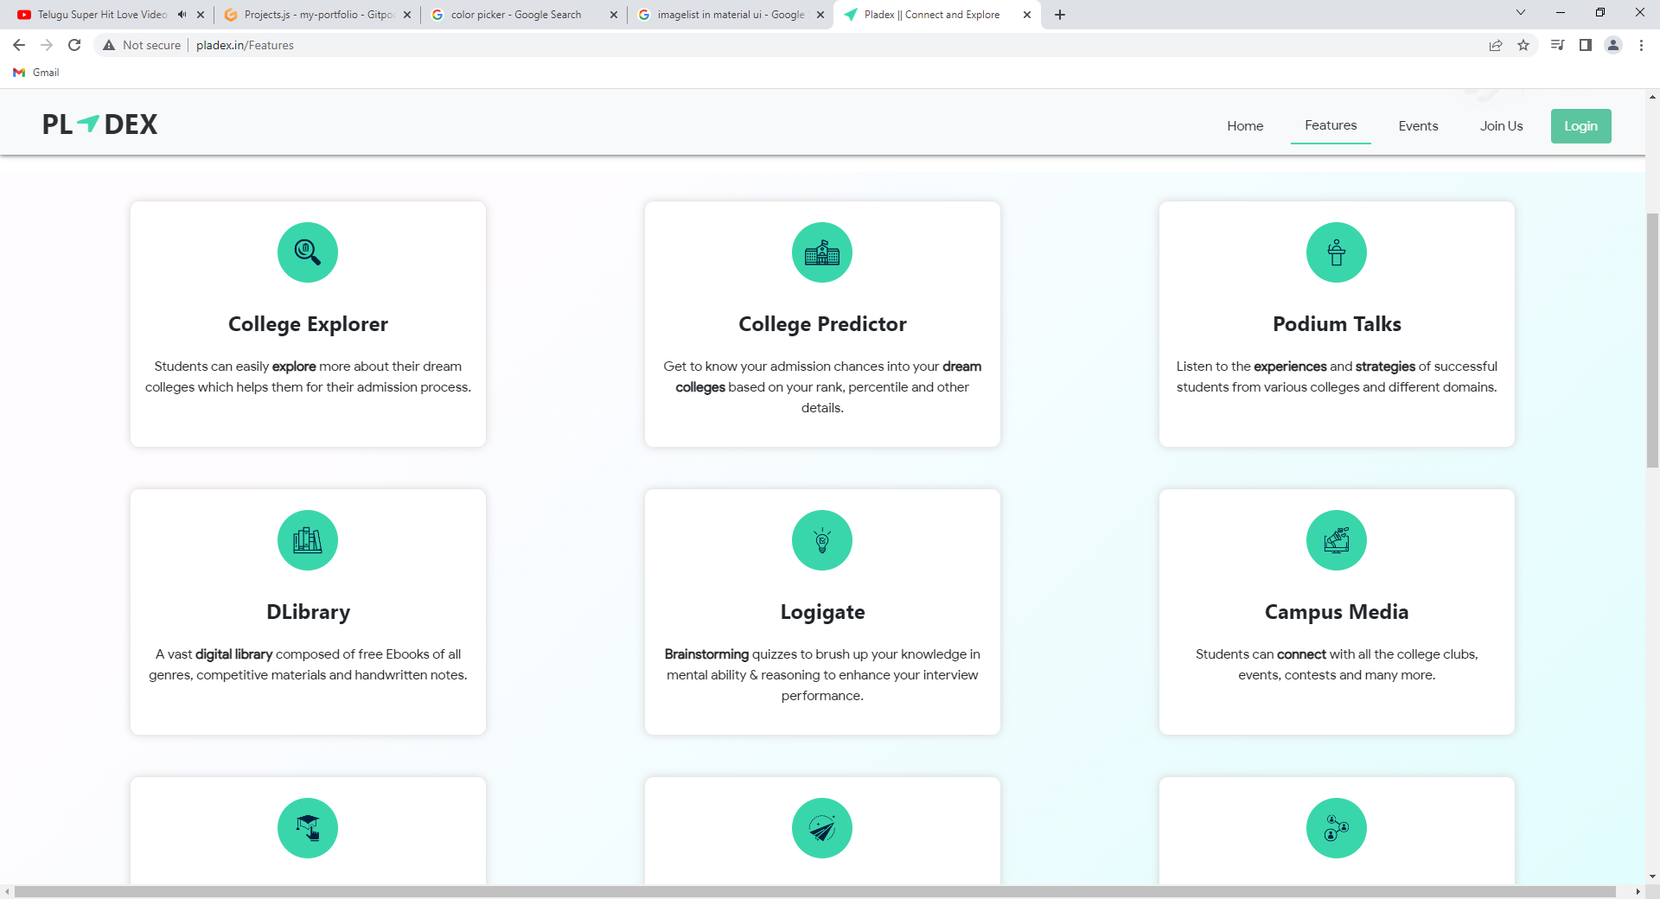Open the Chrome three-dot menu

1641,45
